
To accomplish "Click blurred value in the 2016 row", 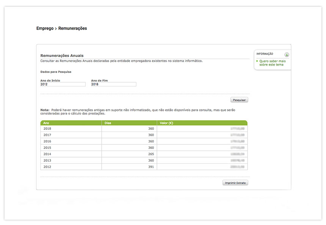I will tap(237, 141).
